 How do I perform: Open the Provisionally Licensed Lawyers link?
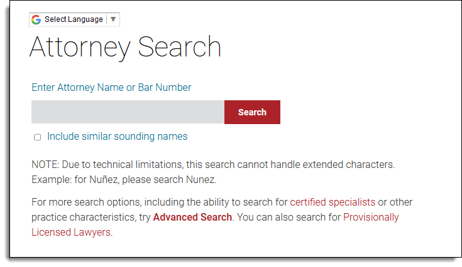[371, 217]
